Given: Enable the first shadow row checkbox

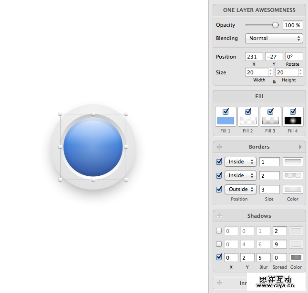Looking at the screenshot, I should [x=219, y=231].
